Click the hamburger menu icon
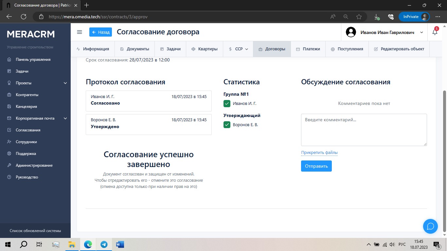 pyautogui.click(x=79, y=32)
